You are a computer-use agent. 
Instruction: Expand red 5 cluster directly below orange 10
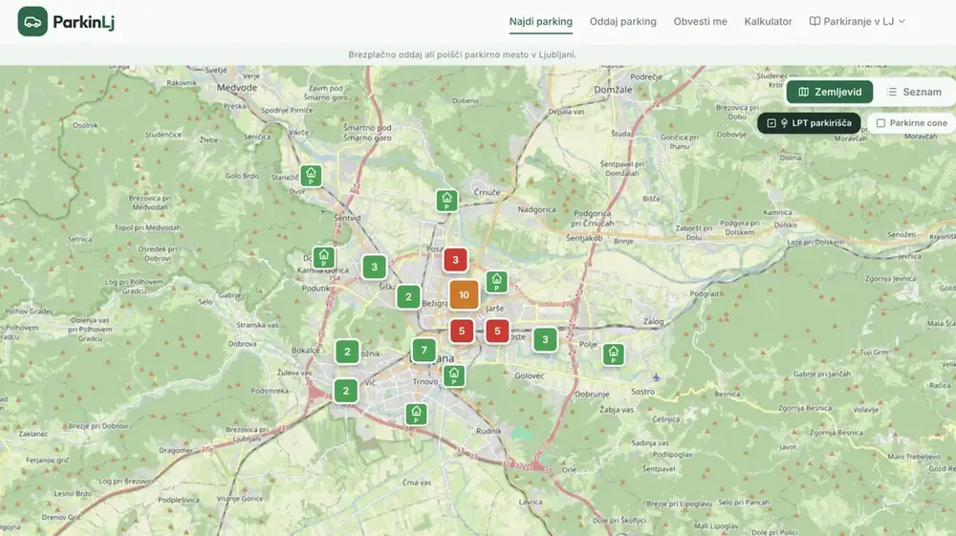462,331
